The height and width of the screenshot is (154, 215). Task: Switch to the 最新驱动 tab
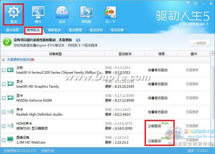coord(54,30)
